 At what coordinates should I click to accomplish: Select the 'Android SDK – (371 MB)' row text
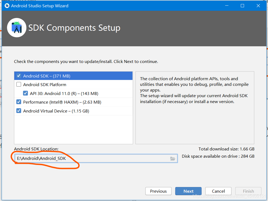point(47,76)
